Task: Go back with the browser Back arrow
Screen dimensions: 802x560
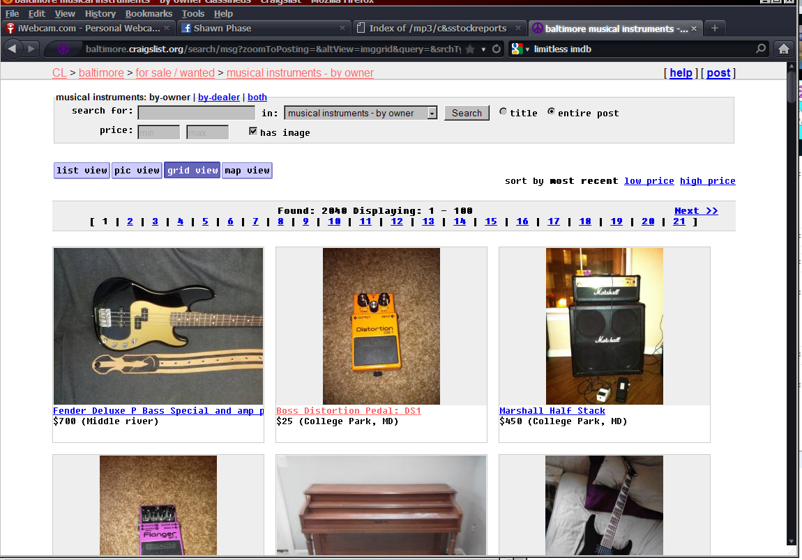Action: 13,49
